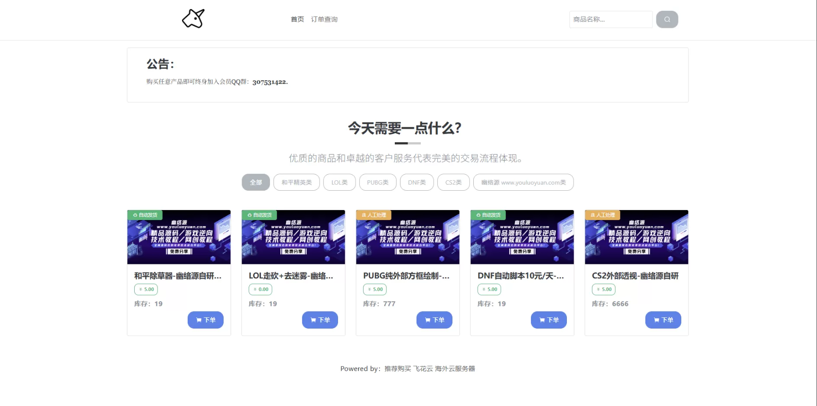Image resolution: width=817 pixels, height=406 pixels.
Task: Click the unicorn logo icon
Action: coord(193,19)
